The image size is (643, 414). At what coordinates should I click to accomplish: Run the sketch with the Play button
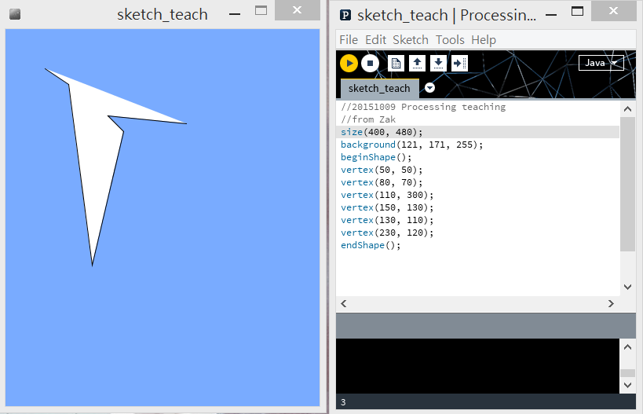point(349,63)
